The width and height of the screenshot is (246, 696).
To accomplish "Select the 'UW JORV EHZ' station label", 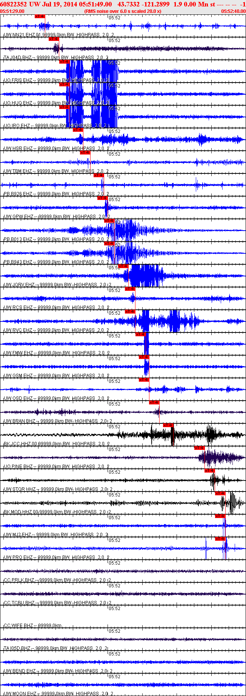I will point(19,285).
